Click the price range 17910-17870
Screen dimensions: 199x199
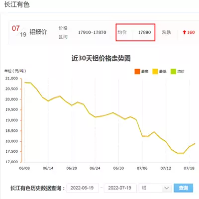point(92,32)
